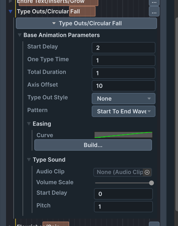Open Pattern dropdown showing Start To End Wave
Screen dimensions: 178x226
pyautogui.click(x=123, y=111)
